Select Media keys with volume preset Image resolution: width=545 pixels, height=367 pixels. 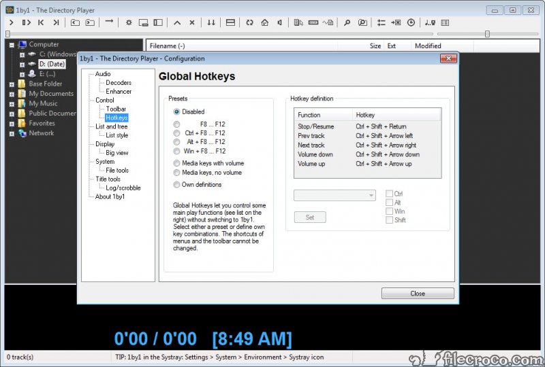pyautogui.click(x=176, y=163)
